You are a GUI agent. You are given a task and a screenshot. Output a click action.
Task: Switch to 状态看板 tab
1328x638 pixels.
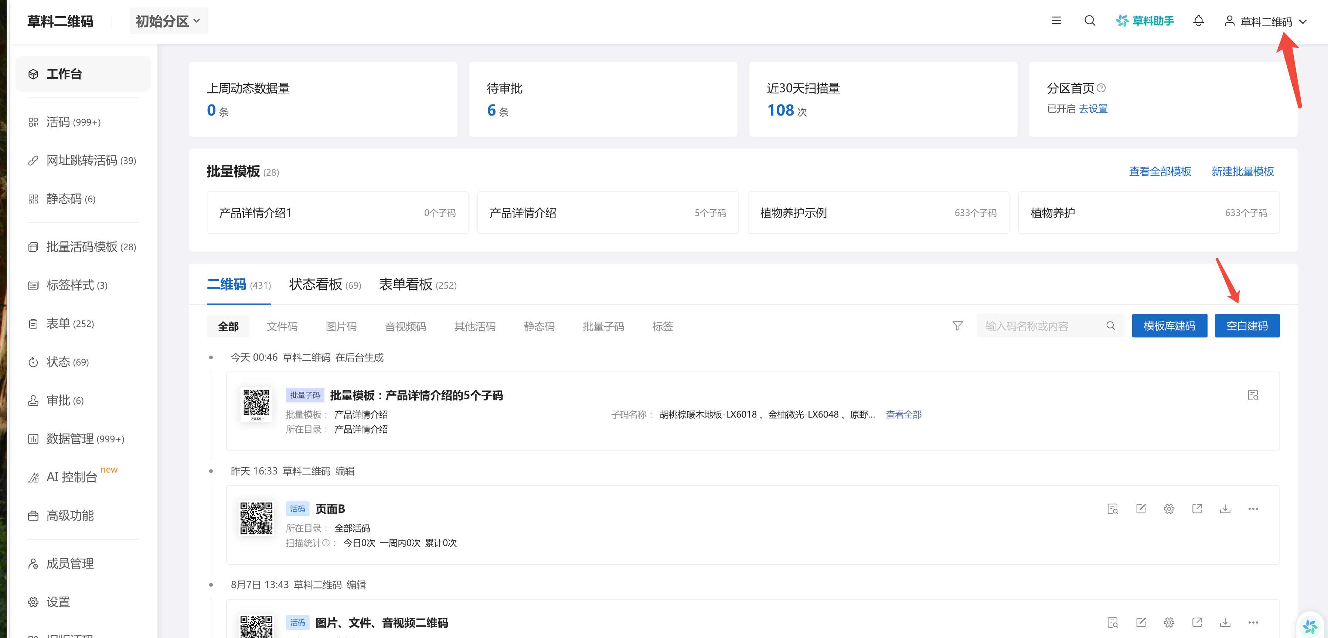coord(325,284)
